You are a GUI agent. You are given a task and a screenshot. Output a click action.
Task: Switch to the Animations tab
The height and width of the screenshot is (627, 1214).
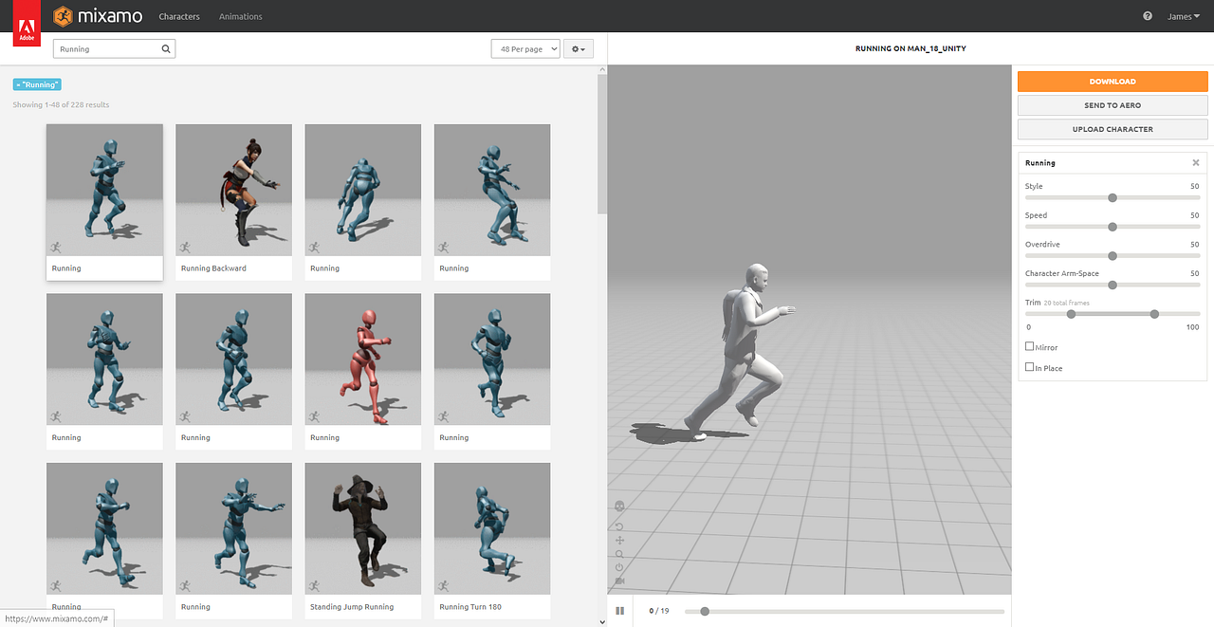[240, 15]
